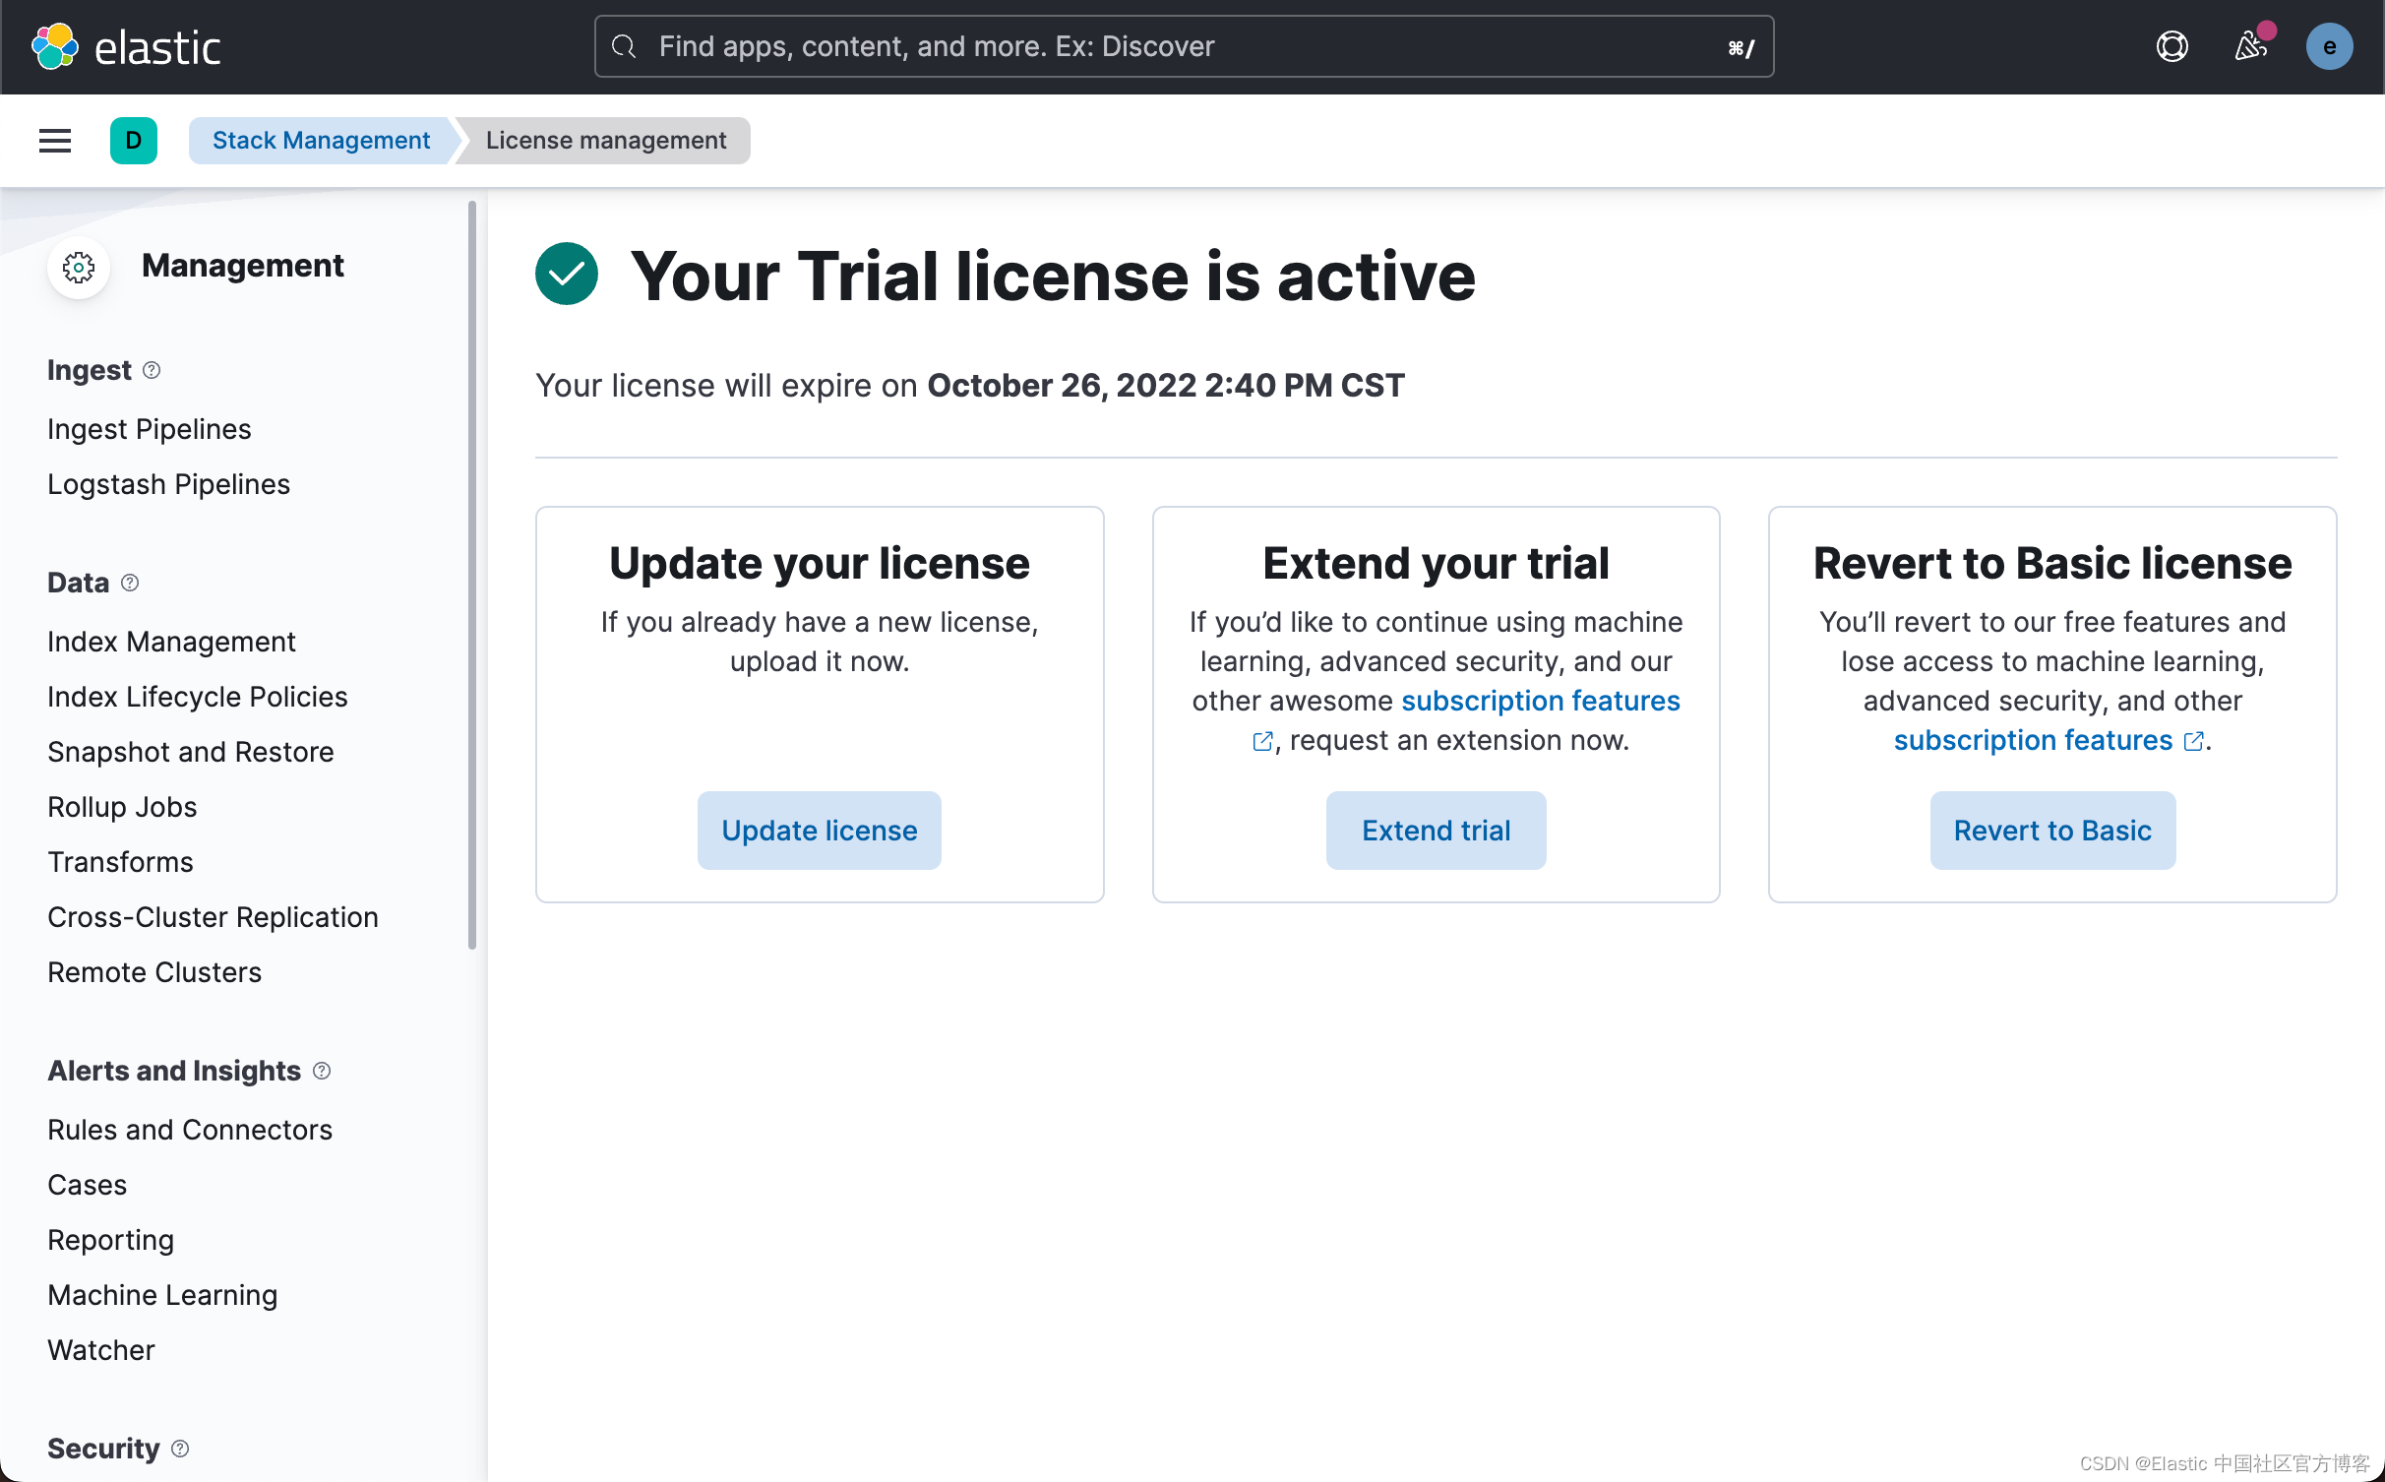Click the Revert to Basic button

tap(2050, 830)
